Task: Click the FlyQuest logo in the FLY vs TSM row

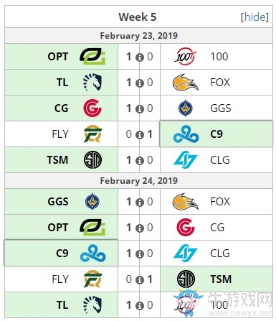Action: point(92,279)
